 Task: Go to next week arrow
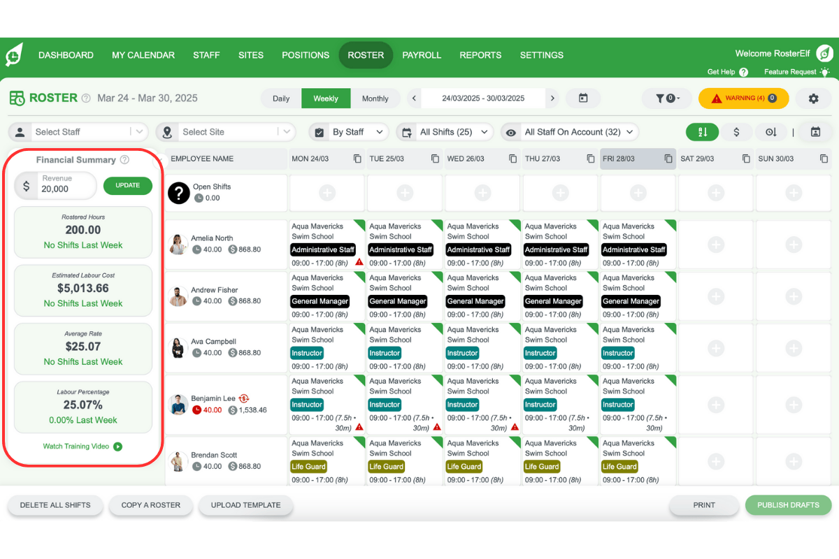[x=552, y=99]
